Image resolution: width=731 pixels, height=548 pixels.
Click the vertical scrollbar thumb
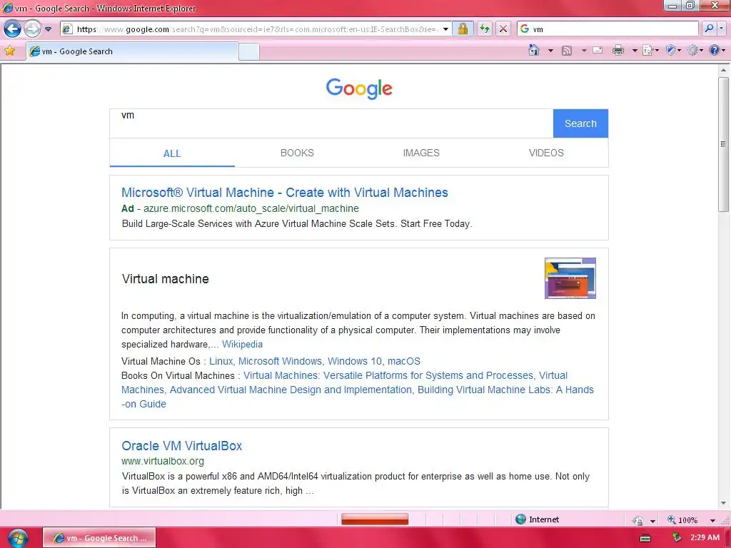tap(723, 144)
